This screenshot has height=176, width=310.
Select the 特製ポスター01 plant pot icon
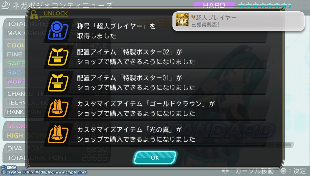[x=58, y=83]
